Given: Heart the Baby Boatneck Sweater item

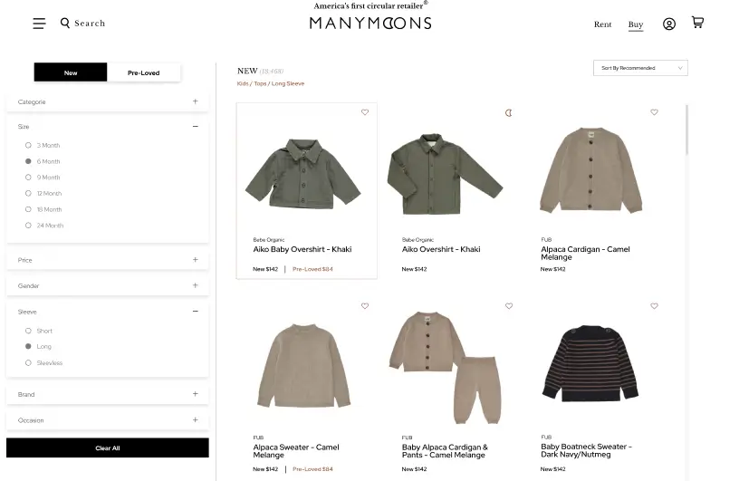Looking at the screenshot, I should point(654,306).
